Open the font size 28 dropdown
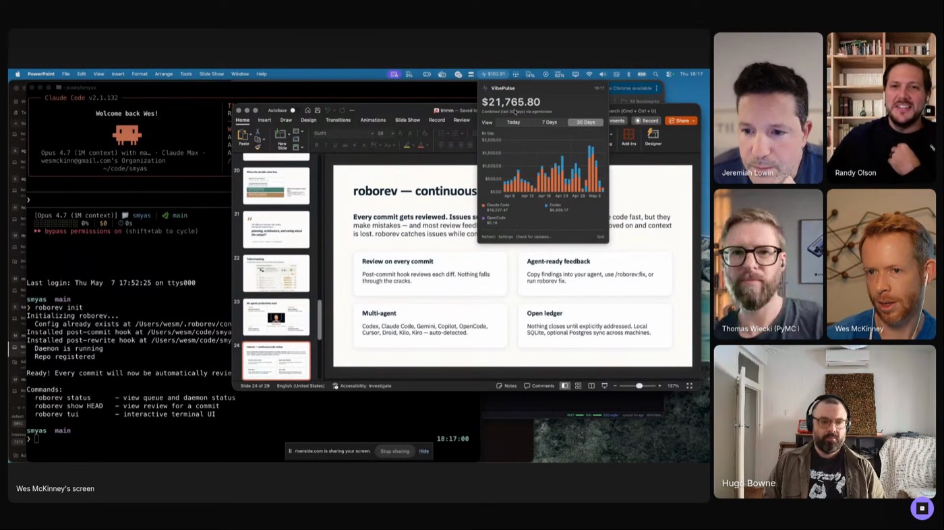944x530 pixels. coord(392,133)
